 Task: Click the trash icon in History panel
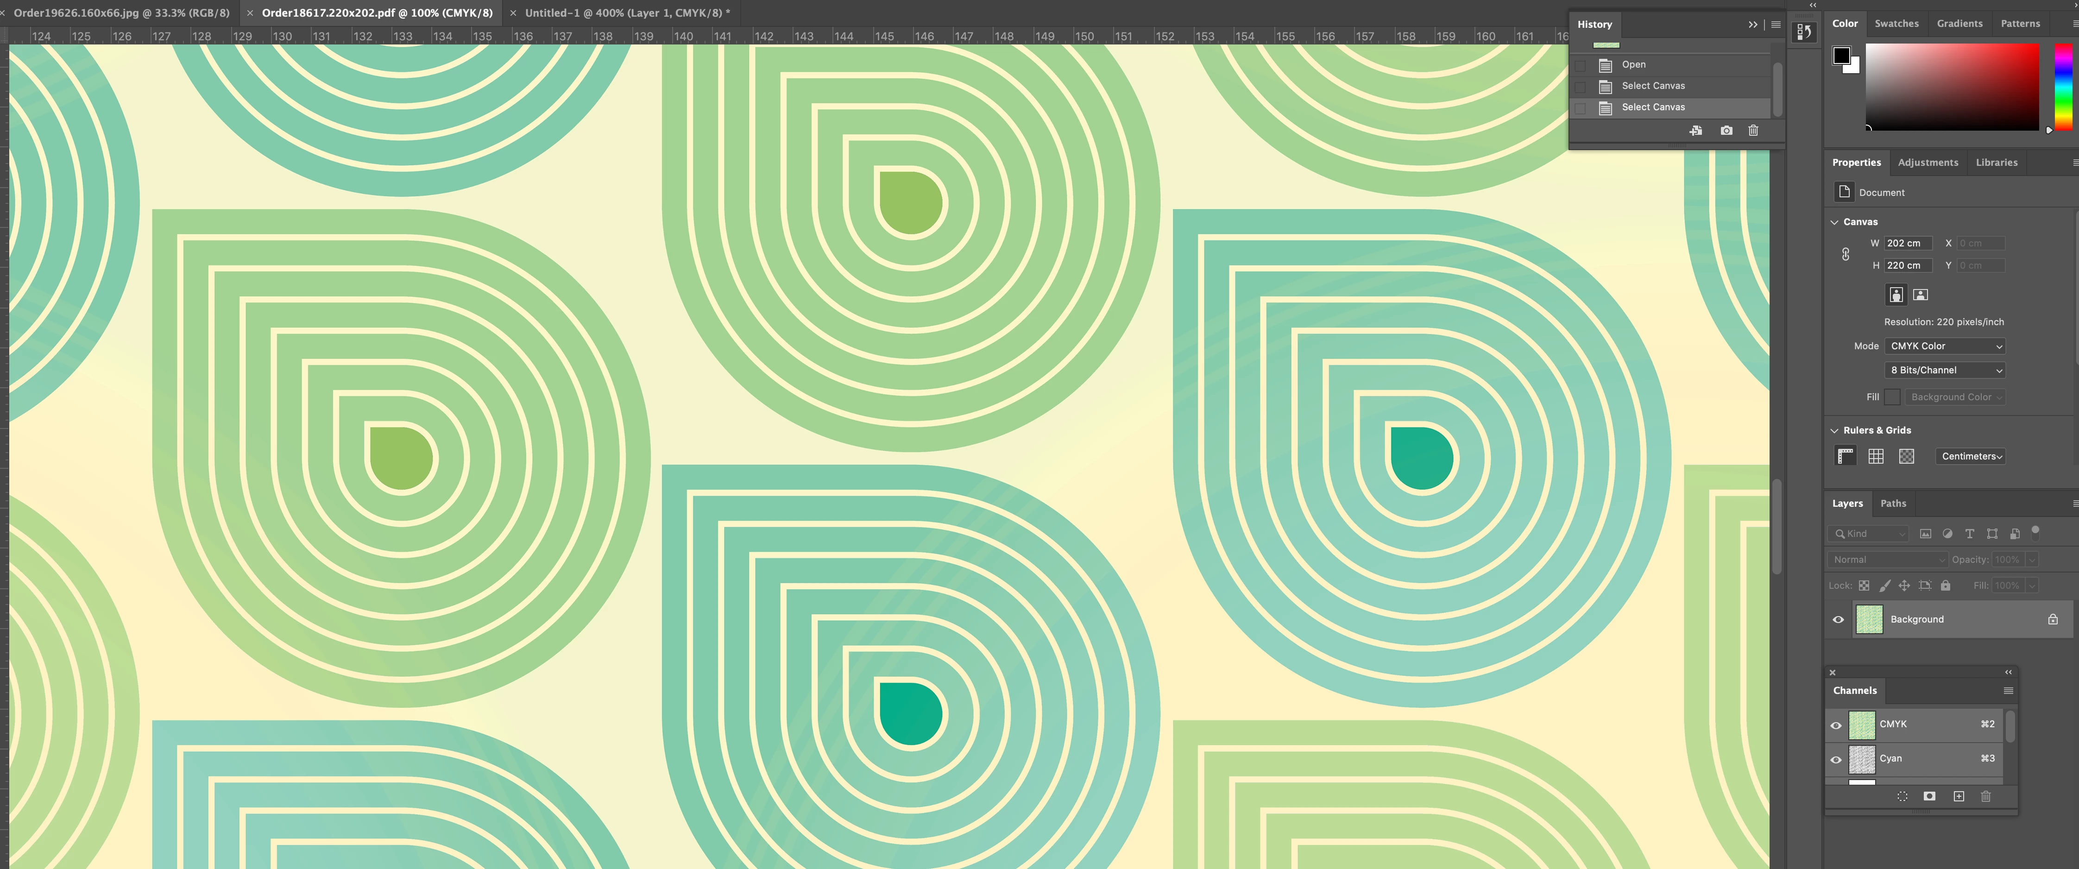click(x=1753, y=131)
